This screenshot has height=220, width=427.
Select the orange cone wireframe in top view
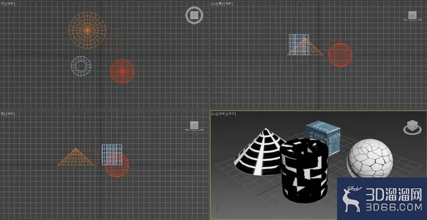point(87,30)
